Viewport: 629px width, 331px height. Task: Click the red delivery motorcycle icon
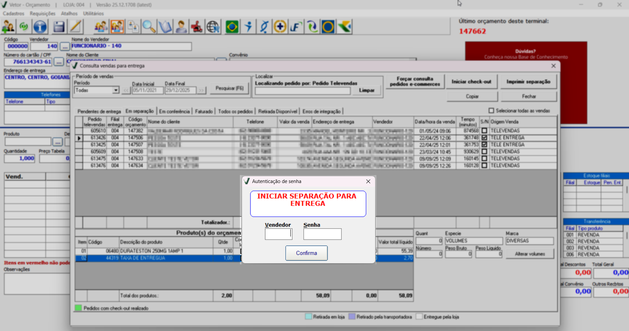(x=197, y=27)
